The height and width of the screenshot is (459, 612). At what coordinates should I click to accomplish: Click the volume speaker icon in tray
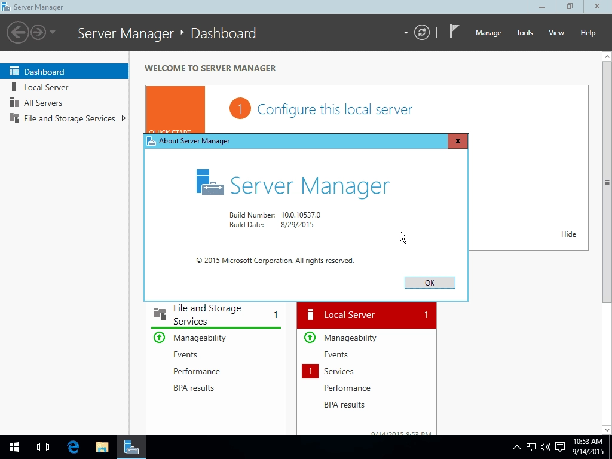click(545, 447)
